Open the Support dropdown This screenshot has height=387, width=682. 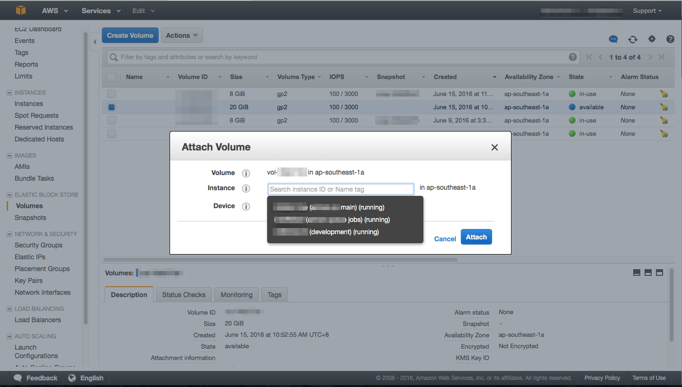pos(647,10)
